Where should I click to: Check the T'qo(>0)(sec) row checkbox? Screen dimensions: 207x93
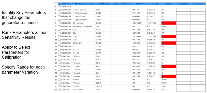[x=59, y=16]
